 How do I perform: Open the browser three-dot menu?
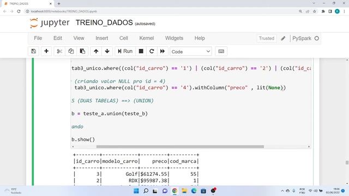(x=344, y=11)
